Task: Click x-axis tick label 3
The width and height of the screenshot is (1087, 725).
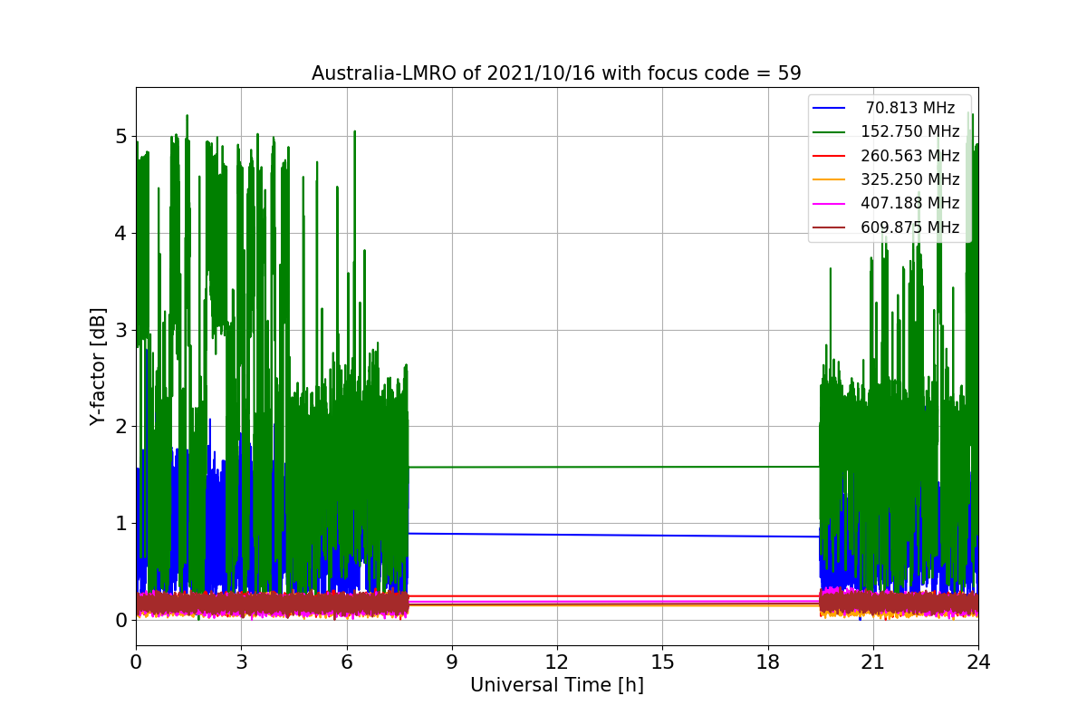Action: click(x=241, y=662)
